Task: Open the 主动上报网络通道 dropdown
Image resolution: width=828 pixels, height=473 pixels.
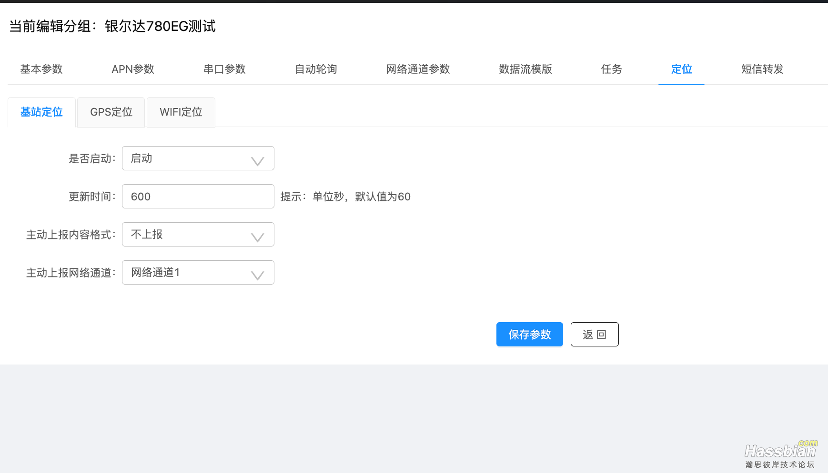Action: point(198,272)
